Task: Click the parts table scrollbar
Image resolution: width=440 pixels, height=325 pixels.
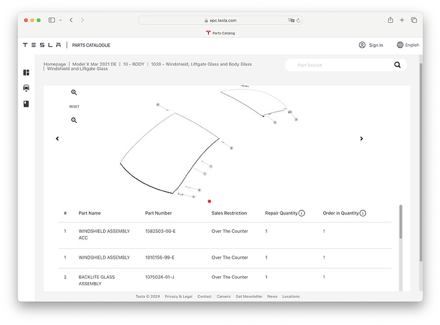Action: coord(400,222)
